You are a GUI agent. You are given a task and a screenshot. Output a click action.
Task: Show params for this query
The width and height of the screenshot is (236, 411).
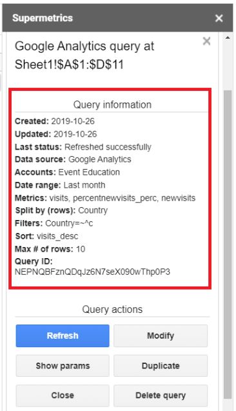coord(63,366)
